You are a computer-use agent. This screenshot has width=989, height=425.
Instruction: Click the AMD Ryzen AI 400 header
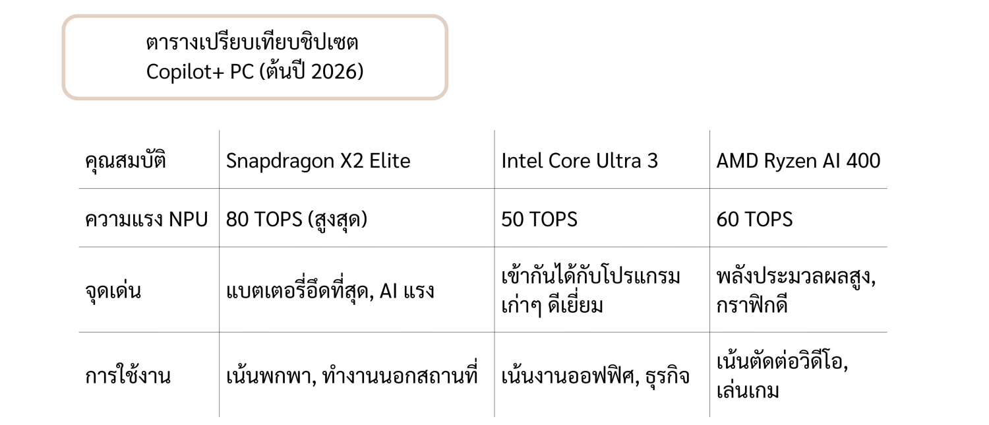(x=798, y=161)
